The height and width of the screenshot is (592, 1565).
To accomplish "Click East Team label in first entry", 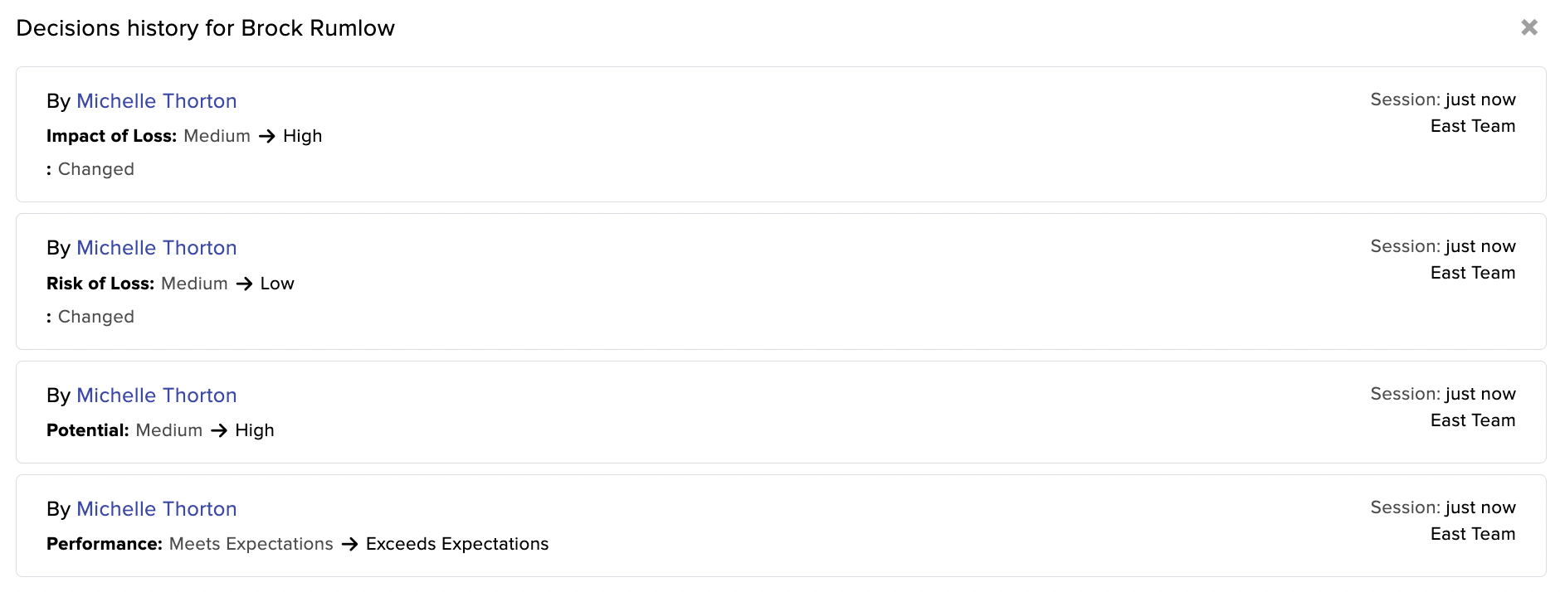I will click(x=1473, y=126).
